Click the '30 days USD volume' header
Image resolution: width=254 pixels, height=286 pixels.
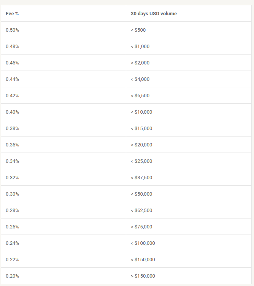(189, 13)
